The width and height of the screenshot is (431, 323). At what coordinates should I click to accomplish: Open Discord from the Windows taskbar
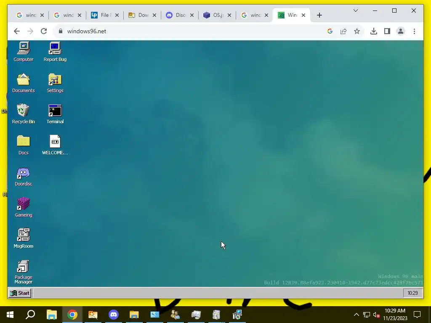click(x=114, y=315)
